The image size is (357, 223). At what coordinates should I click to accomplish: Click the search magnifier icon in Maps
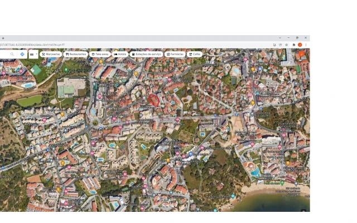[x=13, y=54]
